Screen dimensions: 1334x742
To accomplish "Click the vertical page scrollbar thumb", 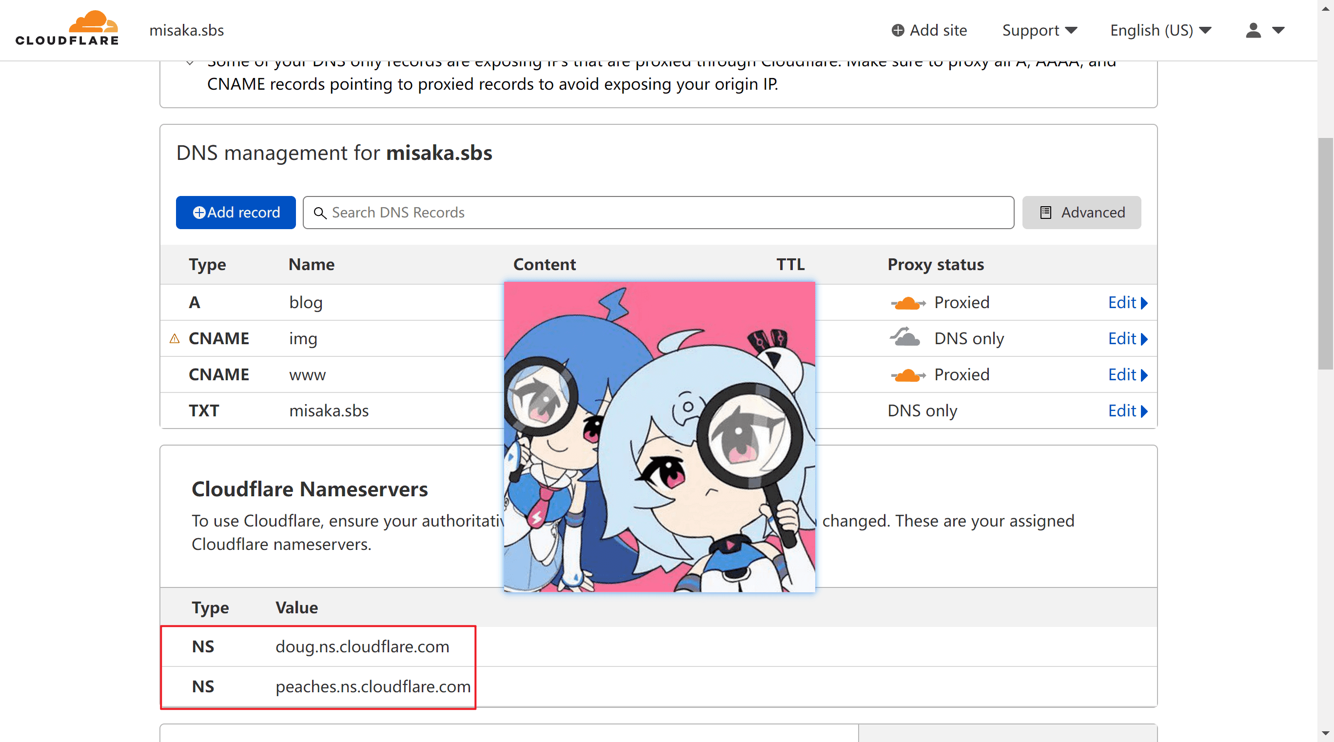I will 1325,254.
